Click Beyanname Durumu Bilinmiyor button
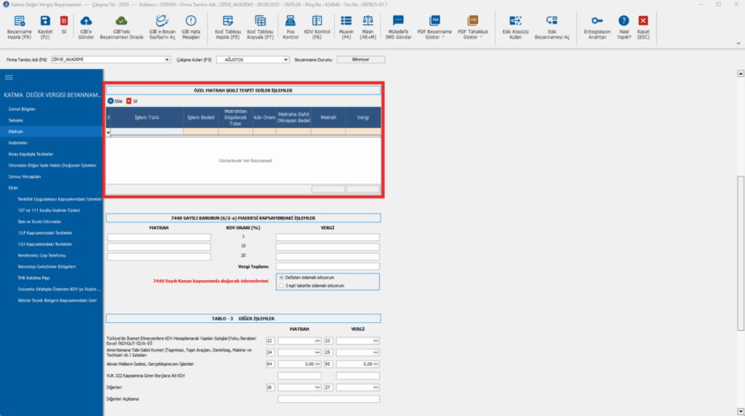 tap(361, 60)
